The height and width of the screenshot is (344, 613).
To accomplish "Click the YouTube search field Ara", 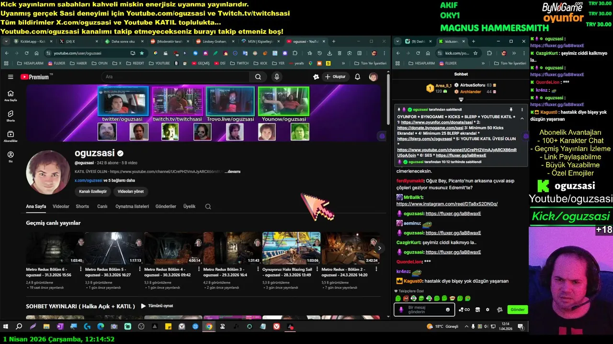I will [175, 77].
